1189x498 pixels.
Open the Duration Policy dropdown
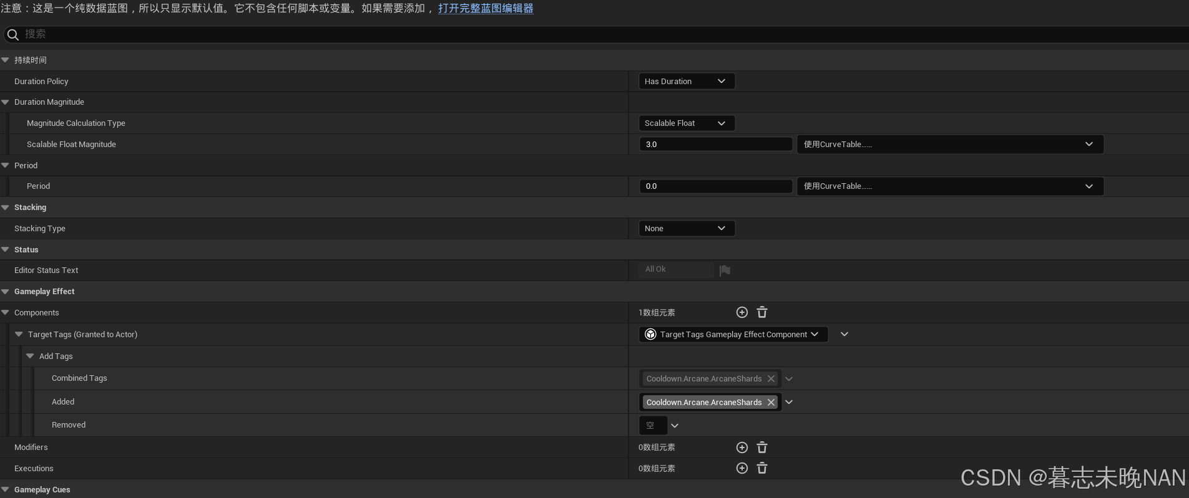click(687, 81)
